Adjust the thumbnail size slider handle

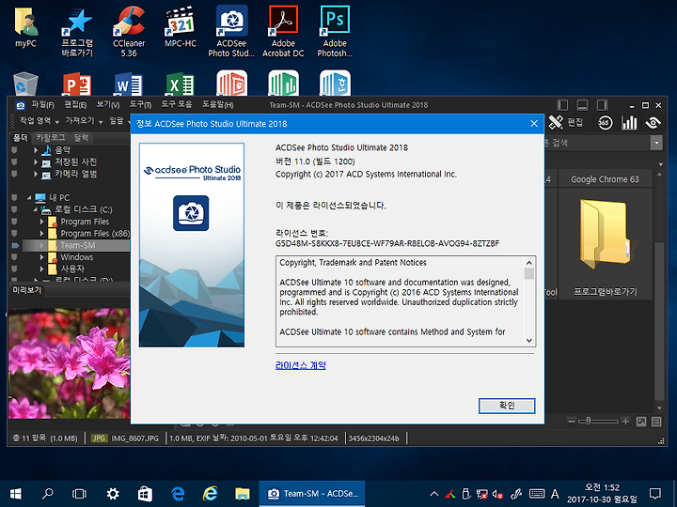click(x=588, y=422)
